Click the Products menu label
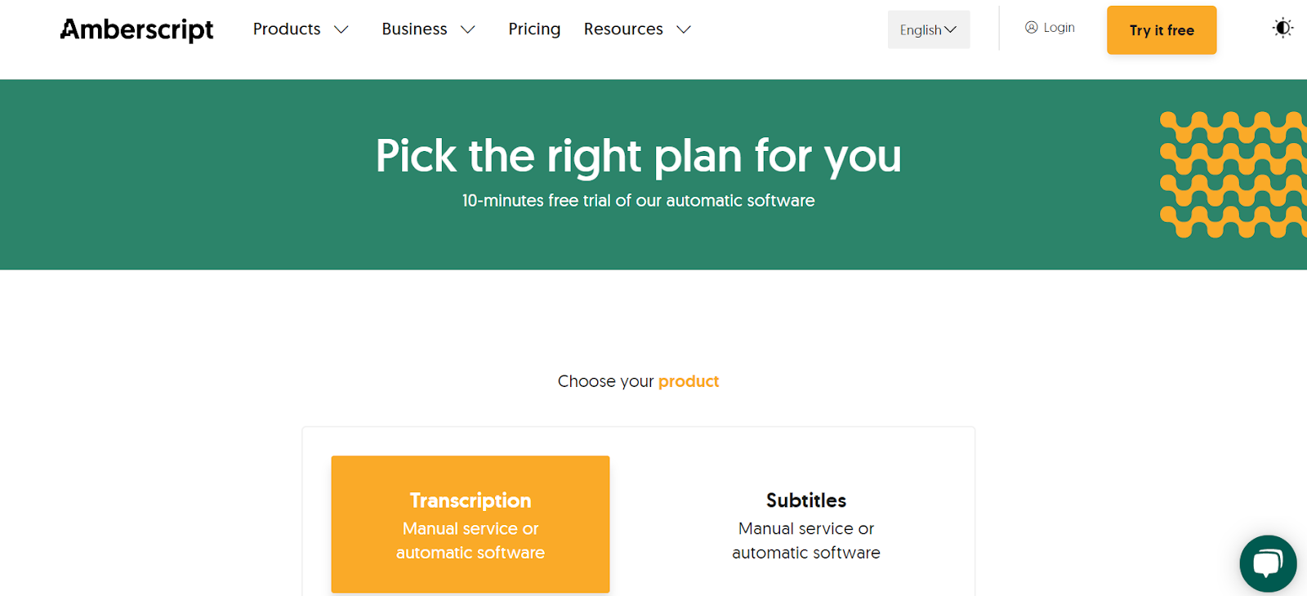Viewport: 1307px width, 596px height. [x=287, y=29]
